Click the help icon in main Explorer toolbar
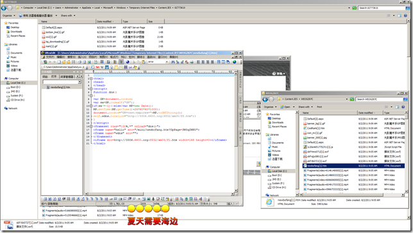413x233 pixels. 405,15
